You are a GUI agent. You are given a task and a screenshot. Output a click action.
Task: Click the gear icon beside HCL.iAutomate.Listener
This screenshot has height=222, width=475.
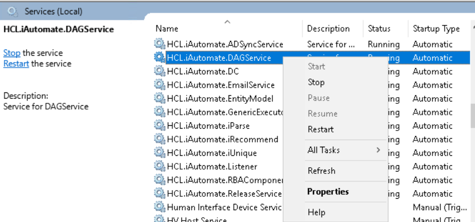(159, 166)
